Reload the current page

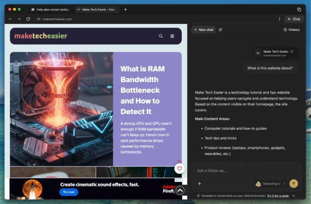28,19
